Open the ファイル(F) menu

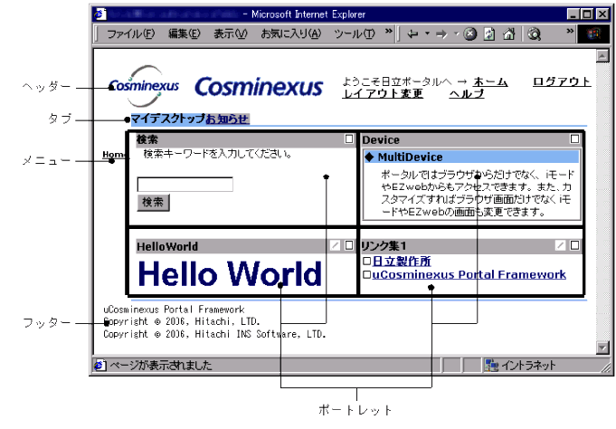coord(131,34)
